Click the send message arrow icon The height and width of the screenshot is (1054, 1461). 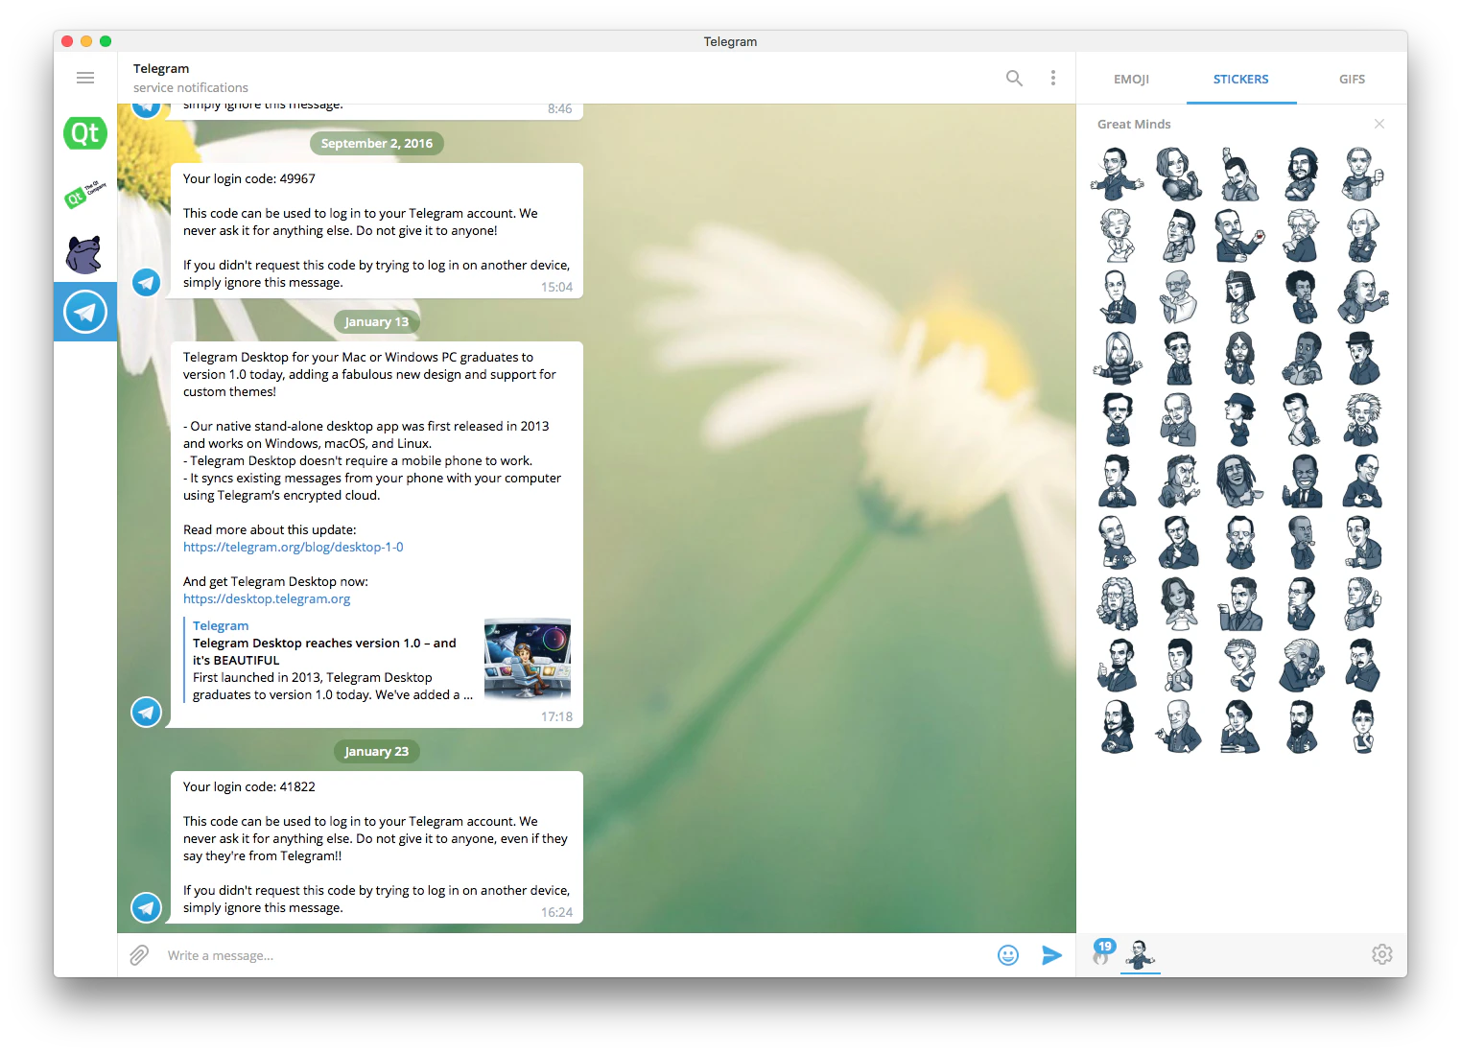pos(1052,955)
